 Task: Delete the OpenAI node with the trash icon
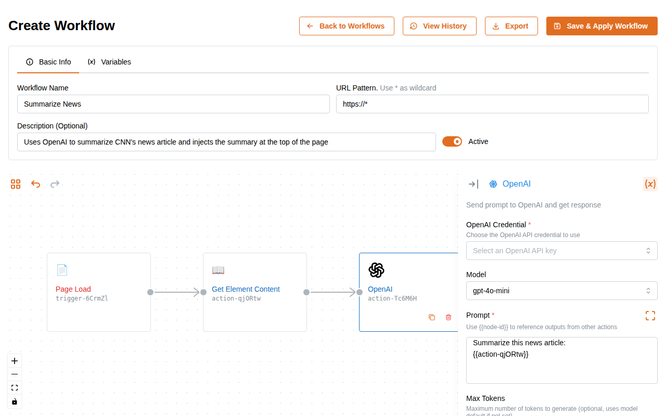(448, 317)
